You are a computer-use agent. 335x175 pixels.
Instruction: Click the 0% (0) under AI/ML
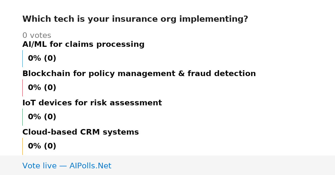click(42, 59)
